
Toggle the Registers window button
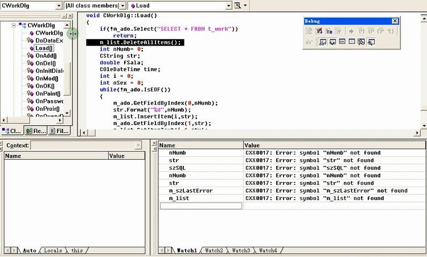(x=342, y=42)
